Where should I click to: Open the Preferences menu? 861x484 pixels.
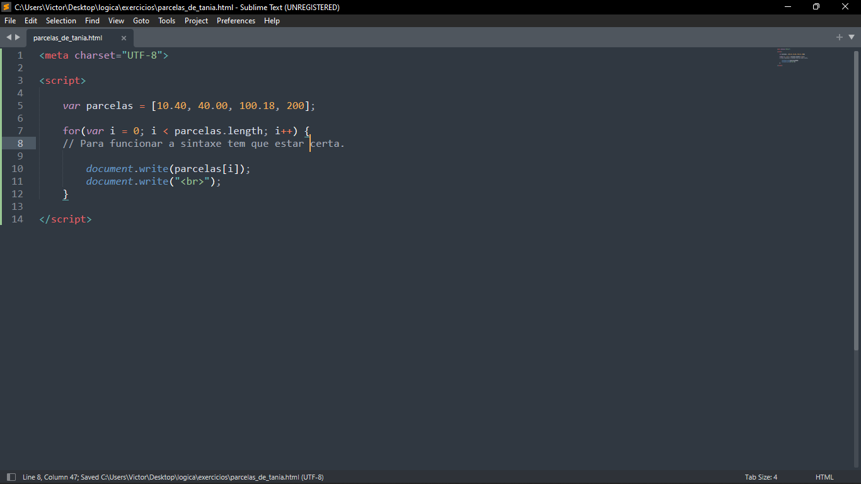pyautogui.click(x=236, y=21)
